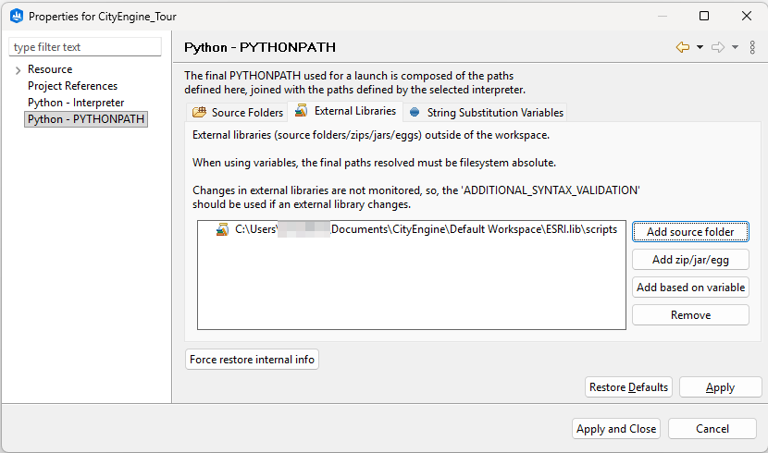Click the Add zip/jar/egg button

coord(690,260)
